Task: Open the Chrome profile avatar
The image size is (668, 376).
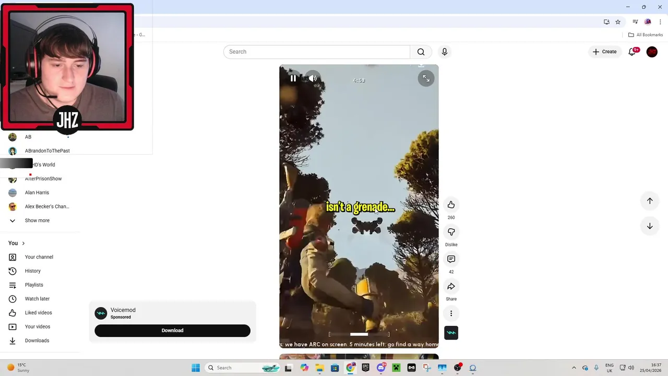Action: coord(648,22)
